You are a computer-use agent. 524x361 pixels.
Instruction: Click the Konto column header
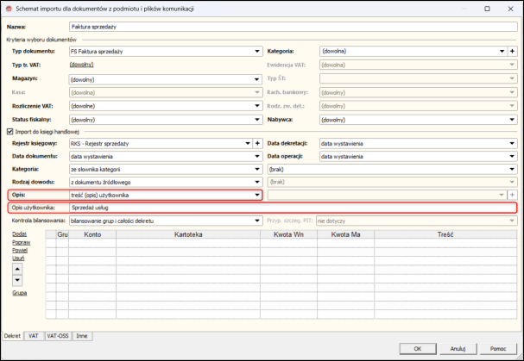92,234
